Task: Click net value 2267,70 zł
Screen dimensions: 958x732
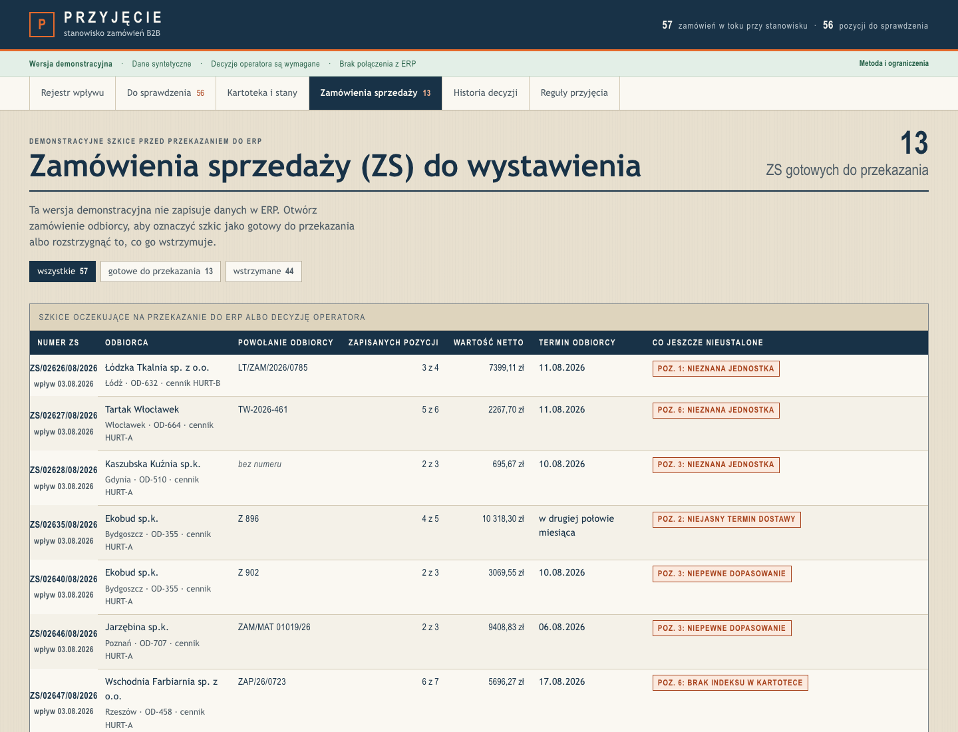Action: [x=506, y=409]
